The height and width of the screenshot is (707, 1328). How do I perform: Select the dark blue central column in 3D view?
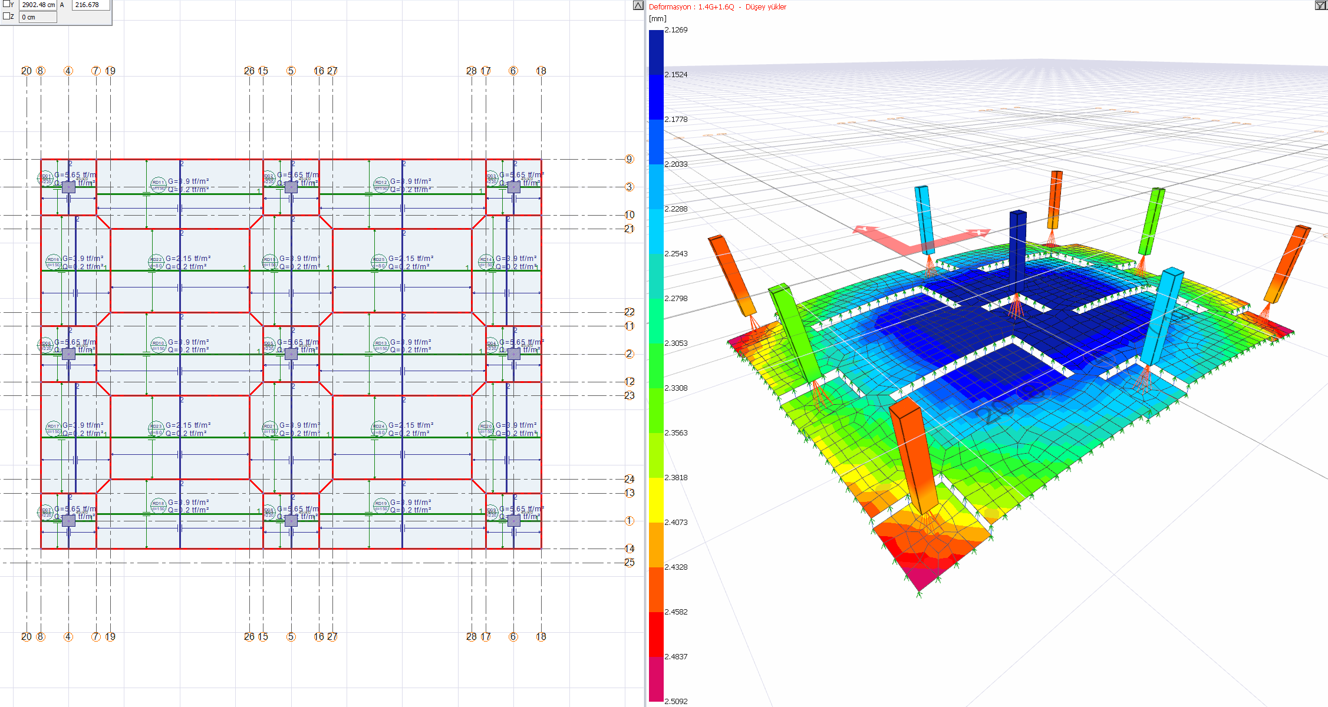[1018, 252]
